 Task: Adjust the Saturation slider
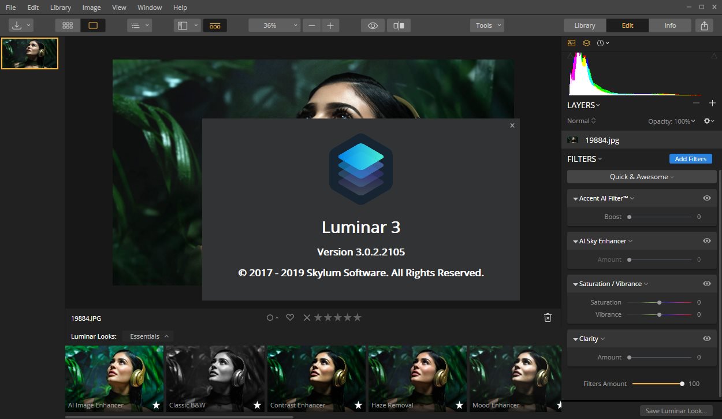[x=659, y=302]
